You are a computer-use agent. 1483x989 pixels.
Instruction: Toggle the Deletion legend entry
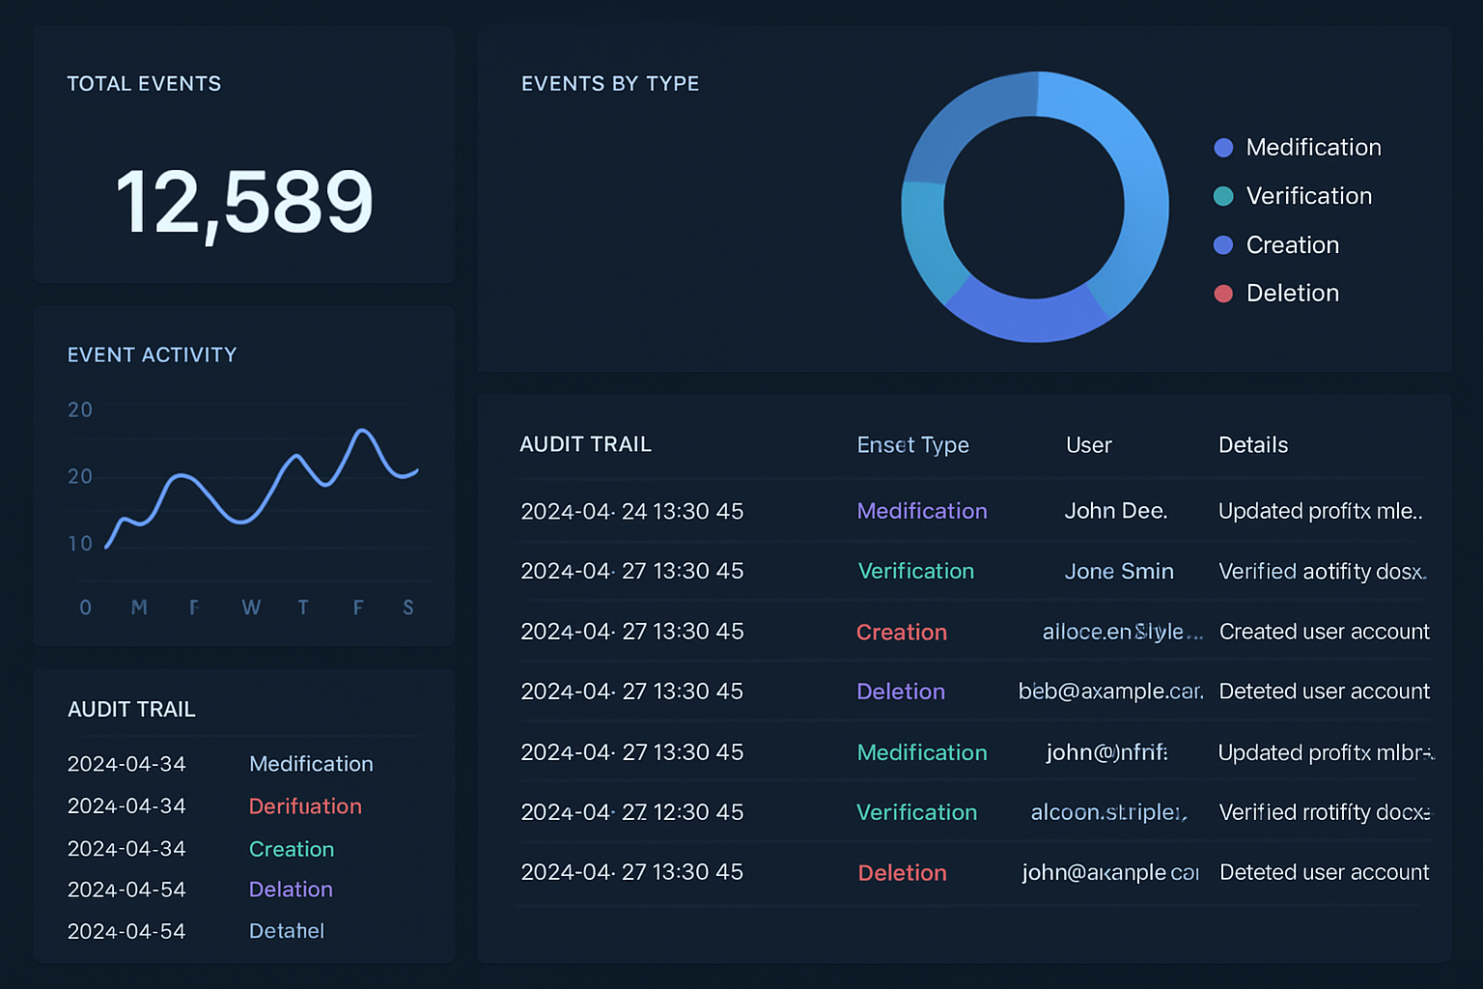point(1292,293)
